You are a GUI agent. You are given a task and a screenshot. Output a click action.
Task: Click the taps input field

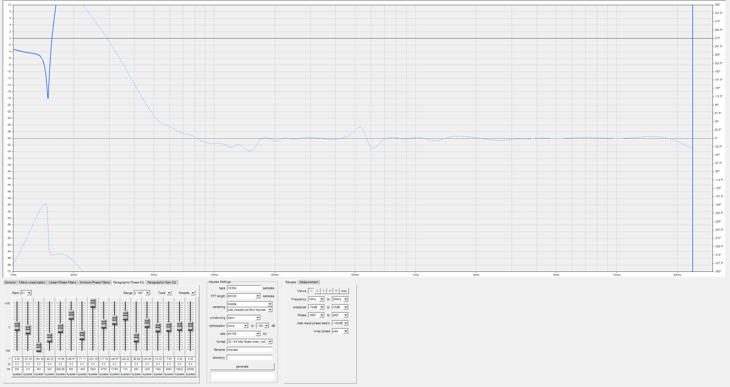tap(244, 288)
